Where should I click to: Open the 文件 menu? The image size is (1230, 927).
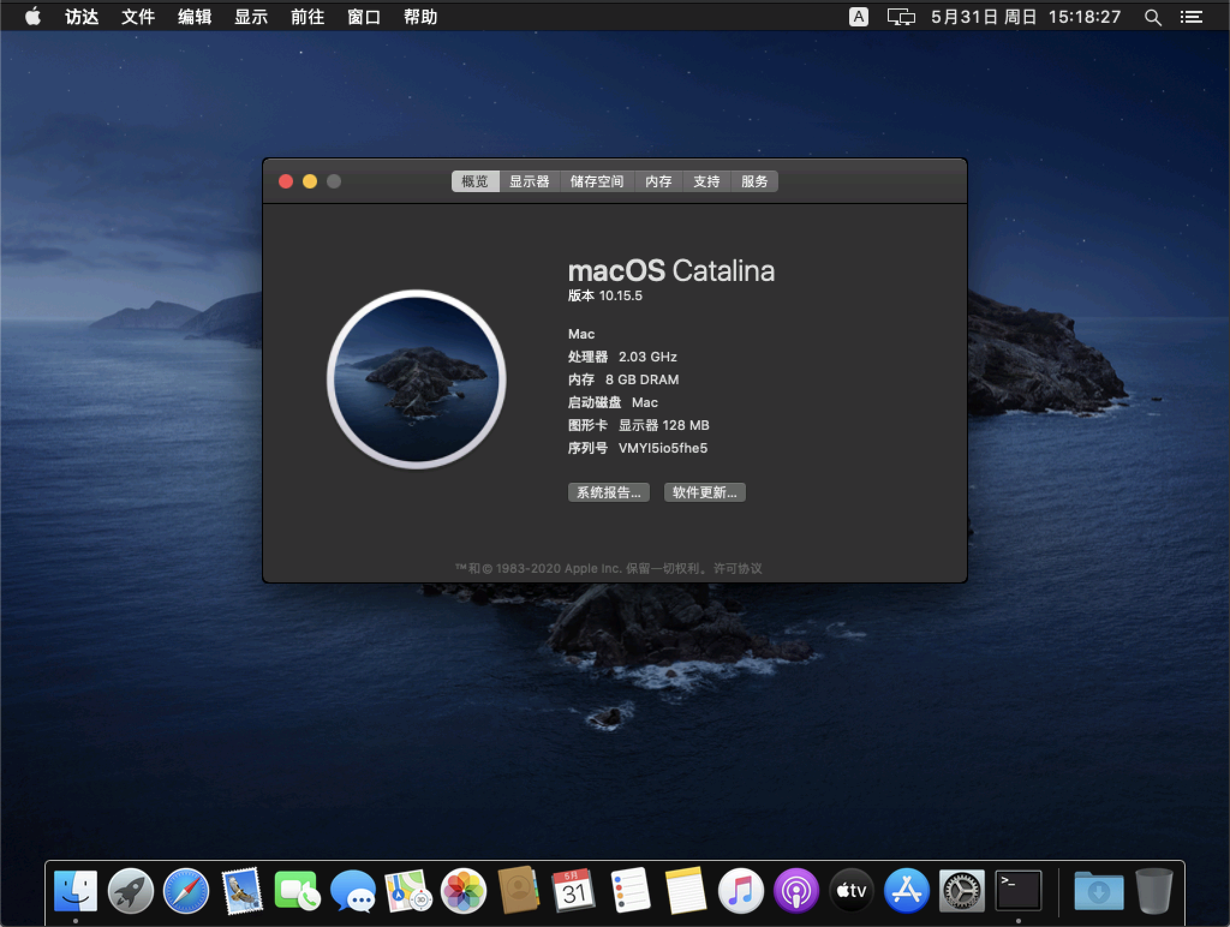138,17
